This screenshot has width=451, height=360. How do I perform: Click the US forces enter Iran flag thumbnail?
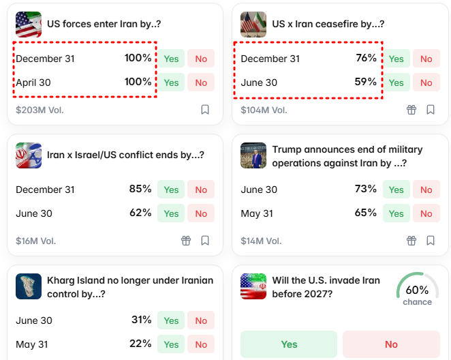pyautogui.click(x=29, y=25)
